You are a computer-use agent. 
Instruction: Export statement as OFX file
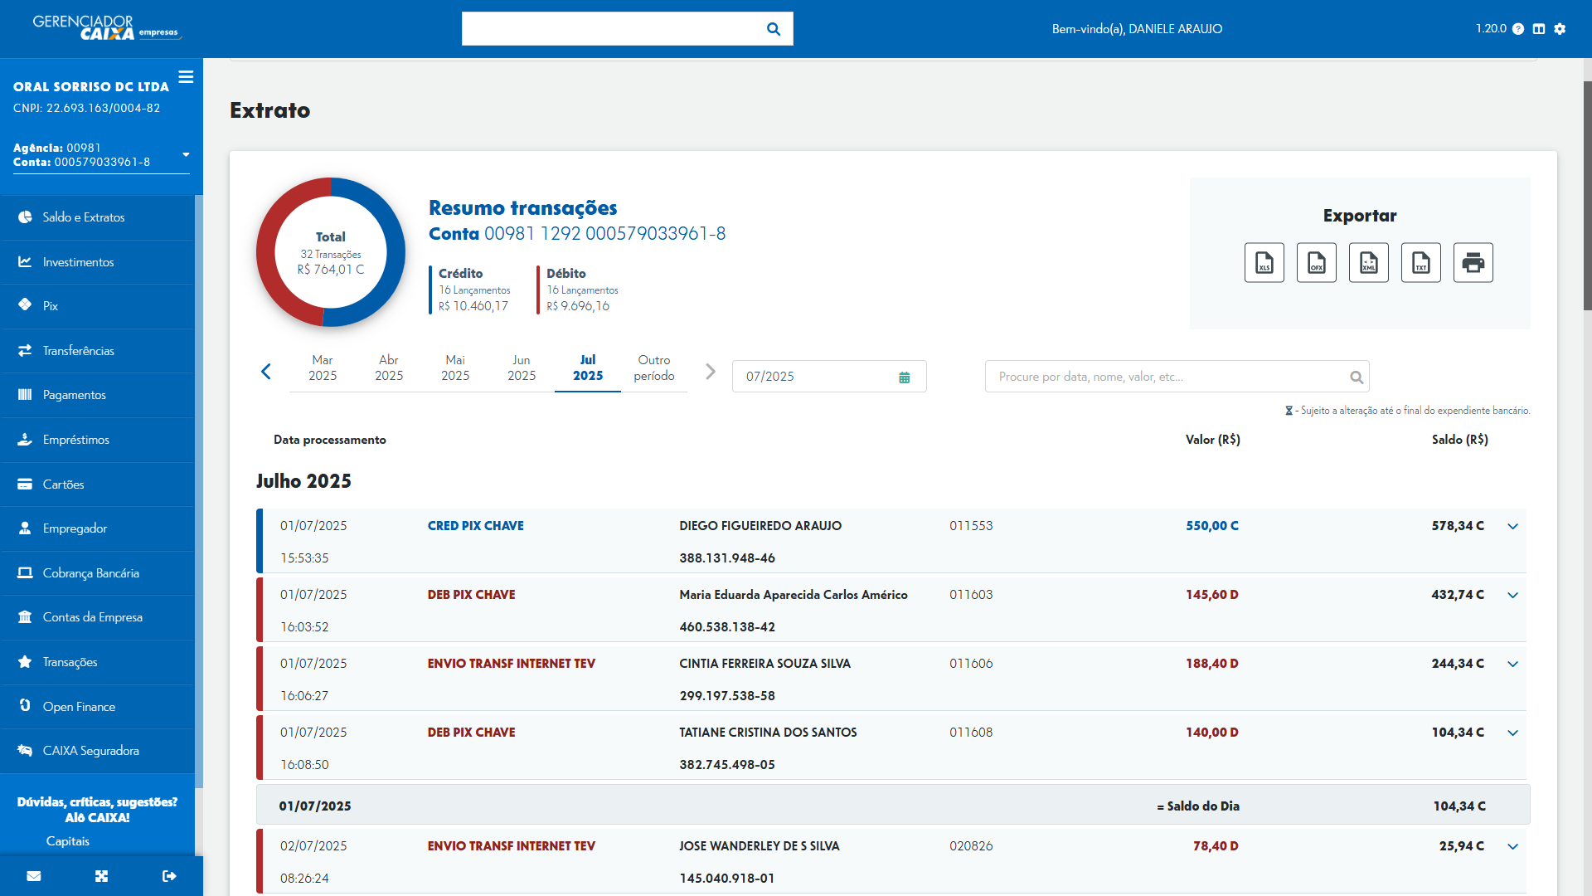pyautogui.click(x=1316, y=263)
